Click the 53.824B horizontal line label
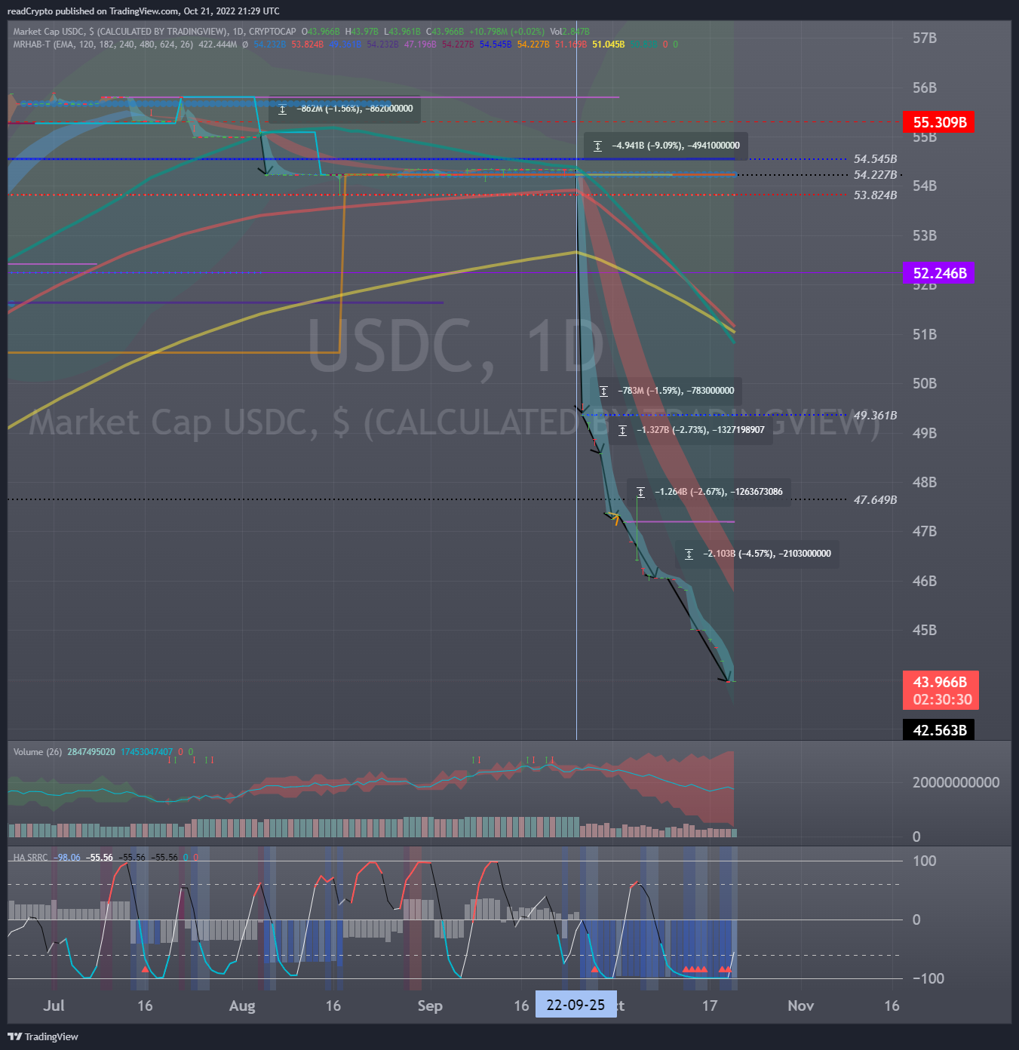Screen dimensions: 1019x1050 (876, 195)
